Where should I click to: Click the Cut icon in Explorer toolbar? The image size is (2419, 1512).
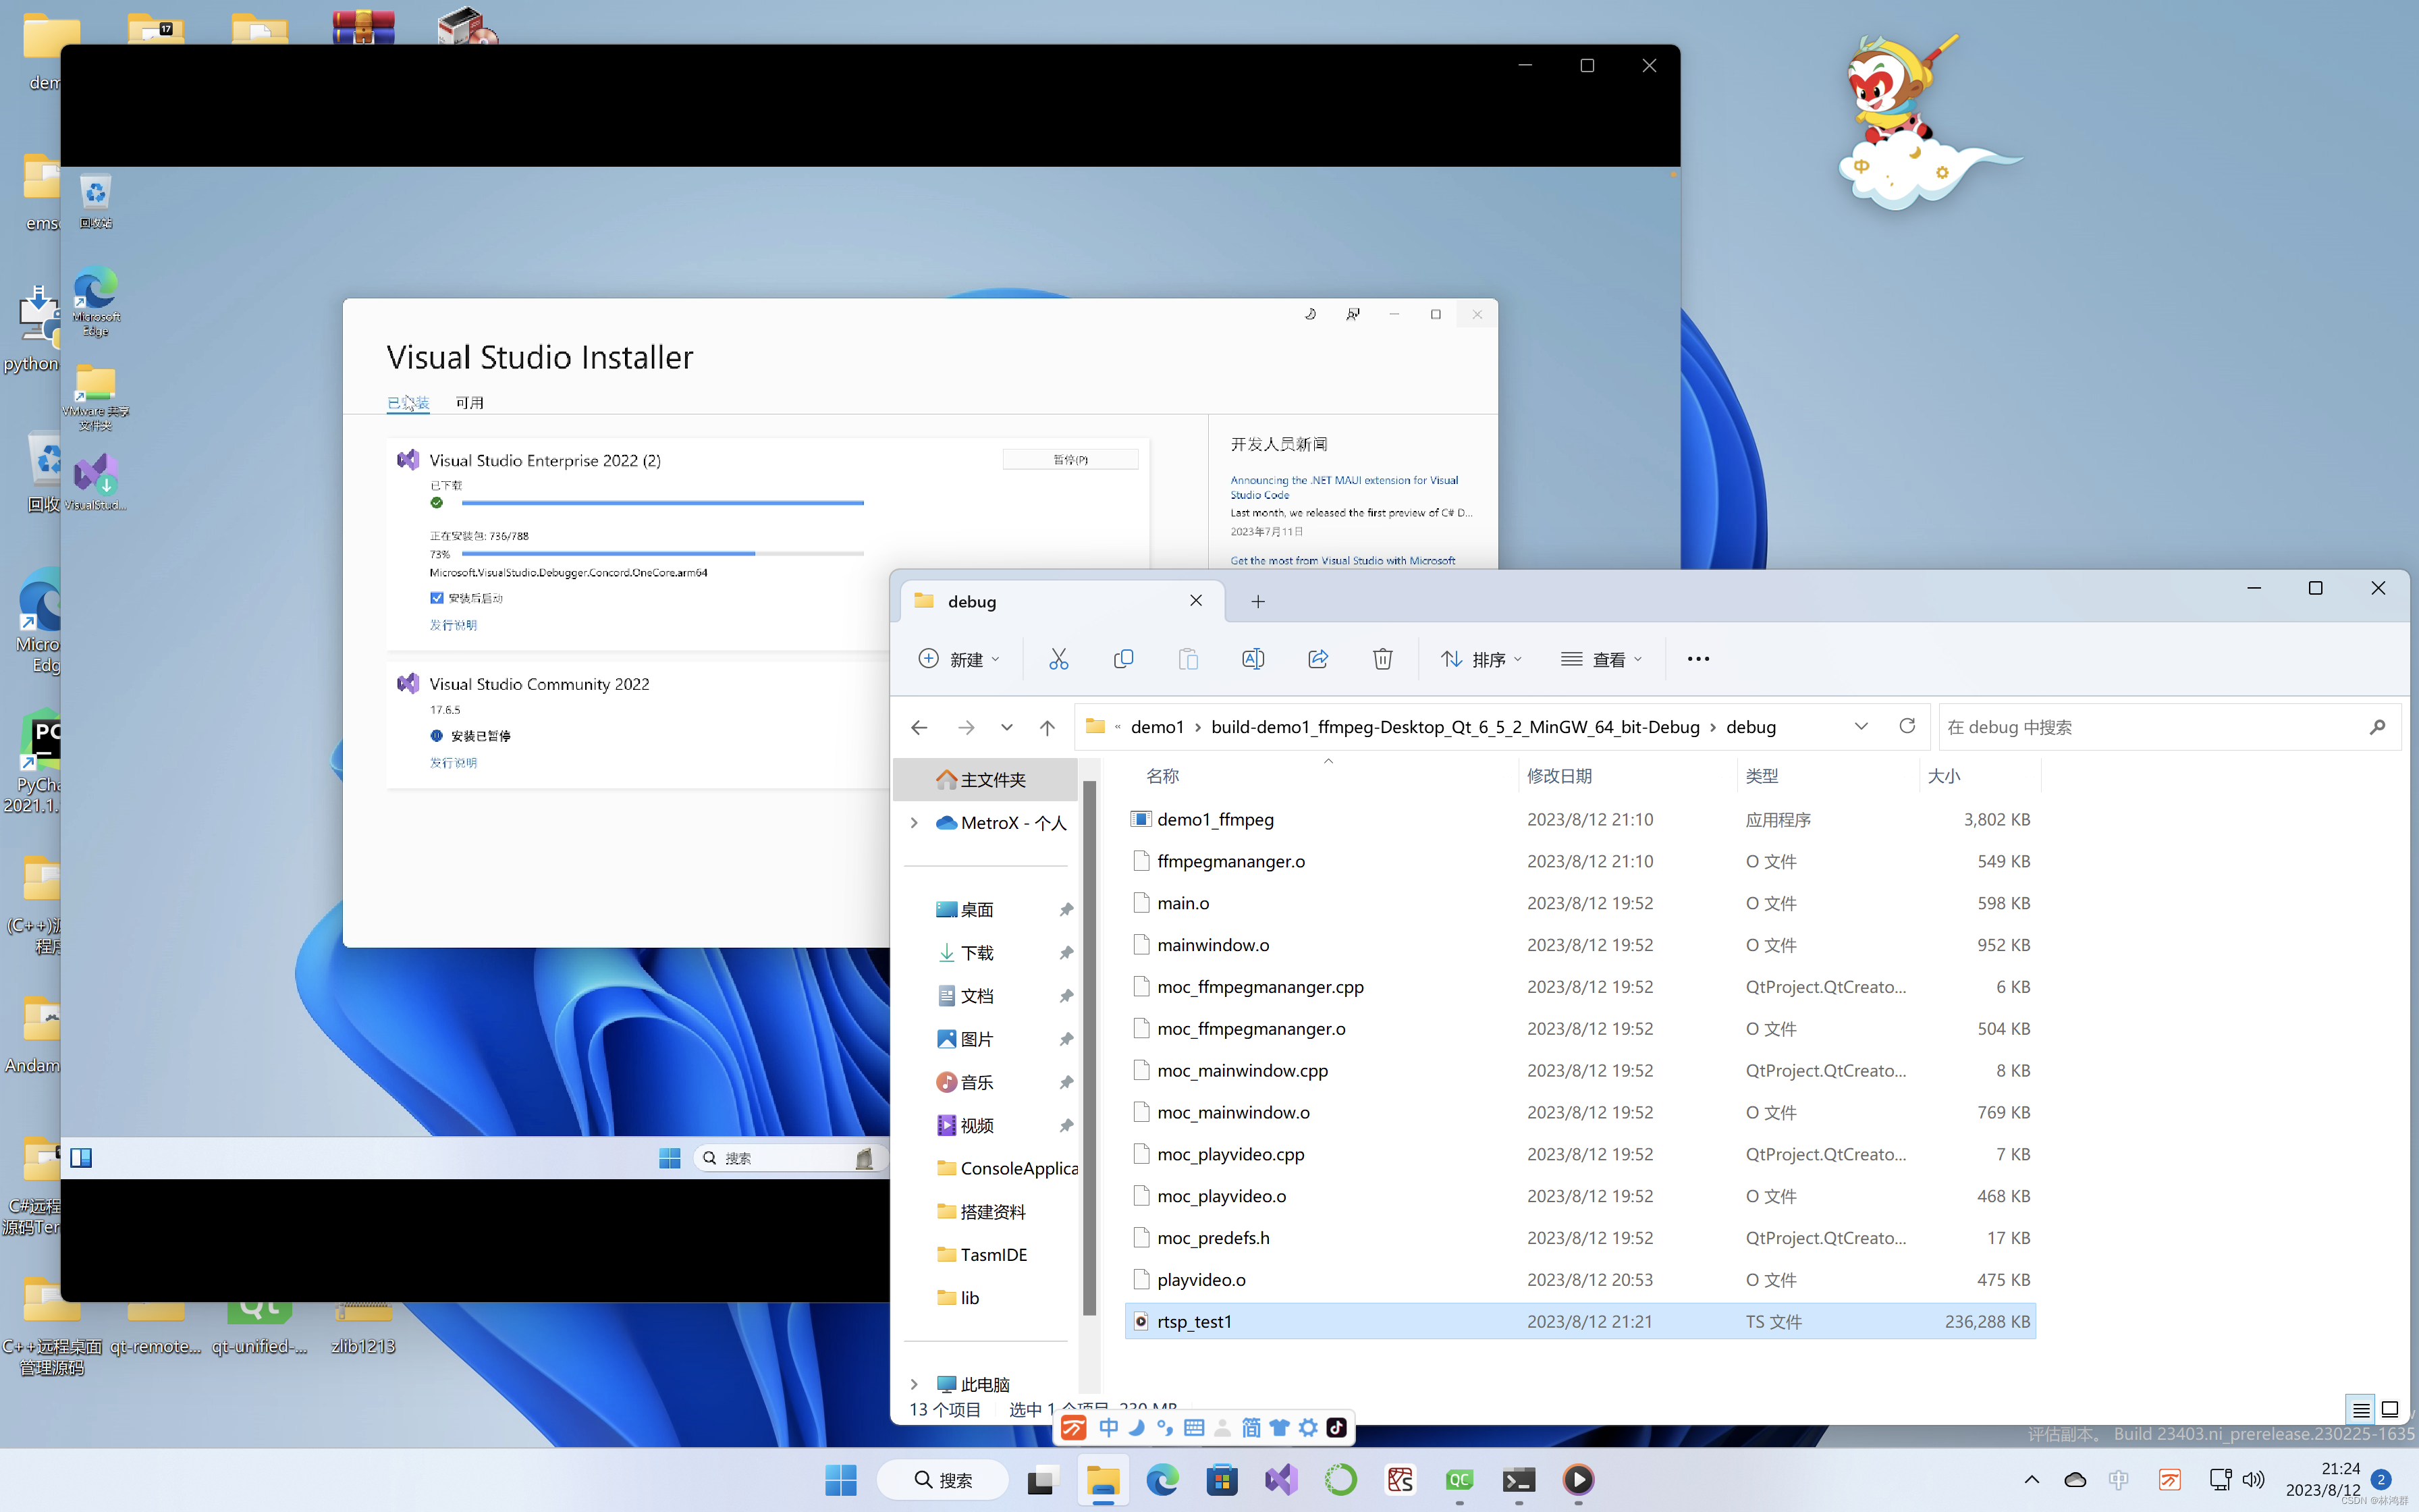1058,659
